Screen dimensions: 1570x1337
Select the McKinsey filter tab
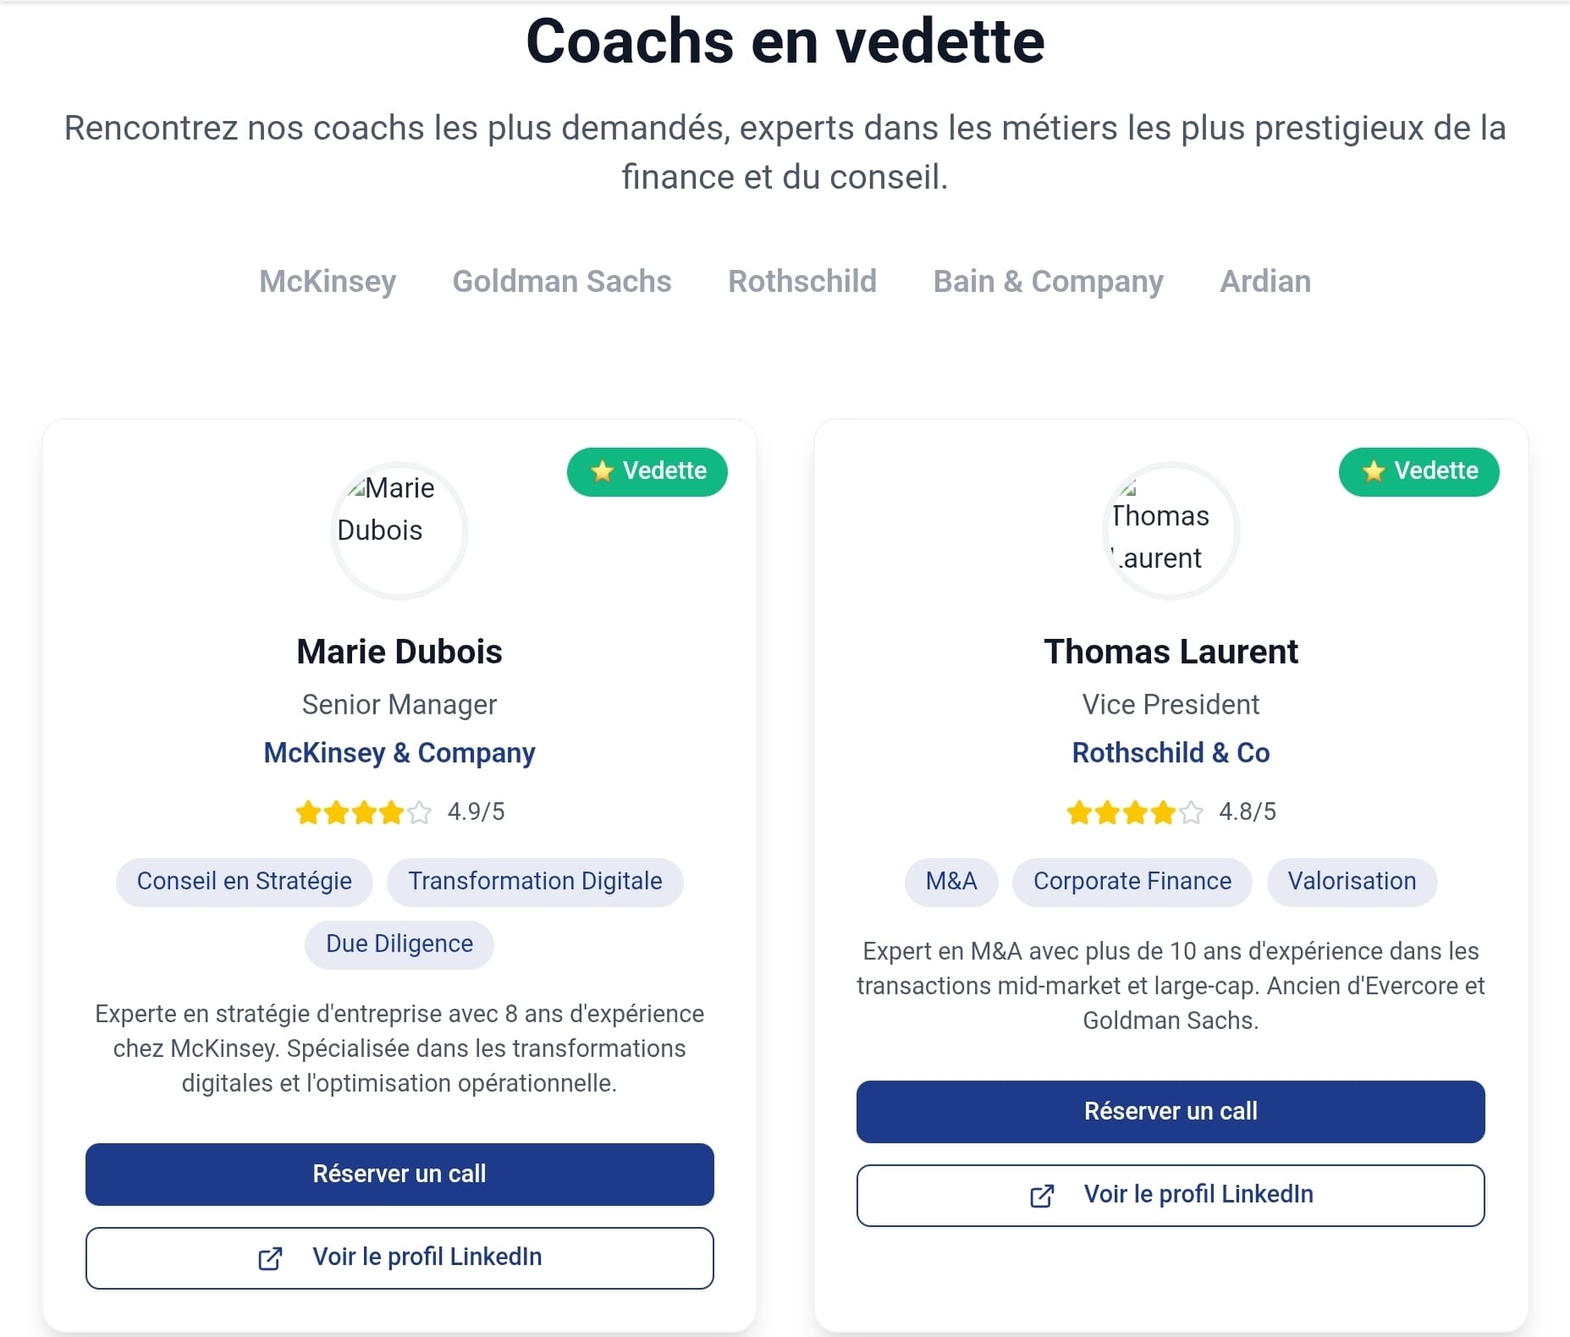[328, 282]
